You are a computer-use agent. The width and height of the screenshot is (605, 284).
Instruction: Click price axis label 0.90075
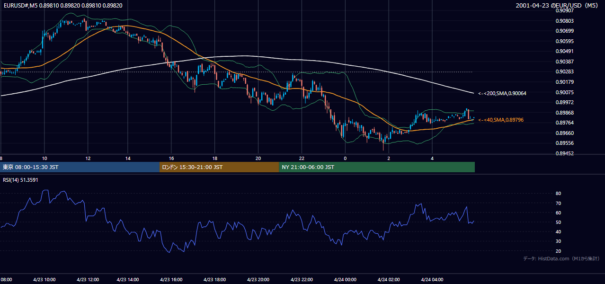[x=566, y=92]
